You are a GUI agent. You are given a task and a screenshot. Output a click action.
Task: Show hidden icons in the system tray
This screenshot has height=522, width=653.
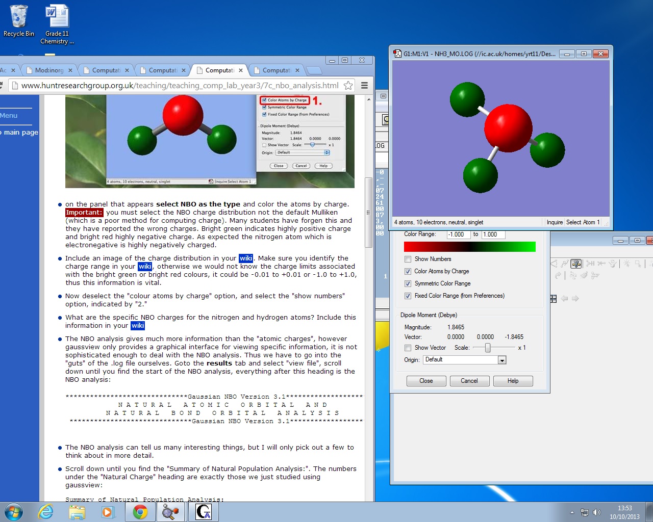pos(572,512)
